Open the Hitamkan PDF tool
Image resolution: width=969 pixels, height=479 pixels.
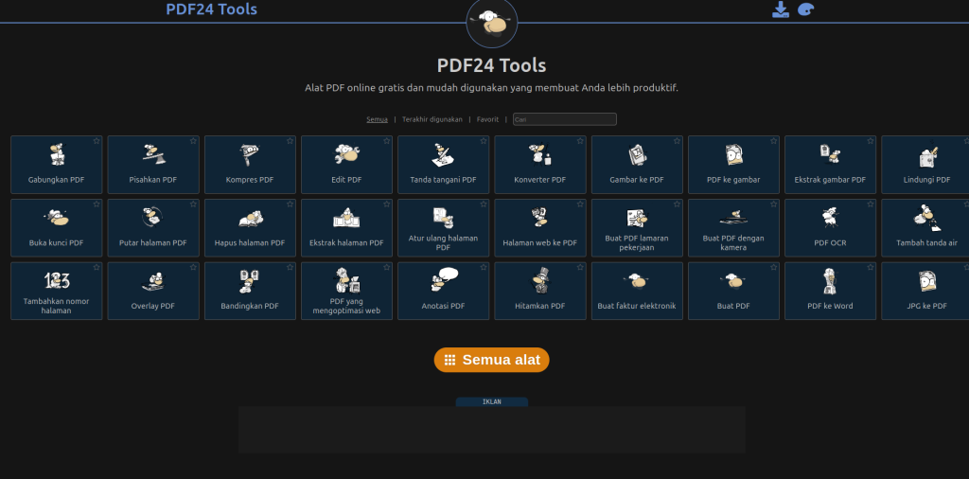click(x=540, y=291)
